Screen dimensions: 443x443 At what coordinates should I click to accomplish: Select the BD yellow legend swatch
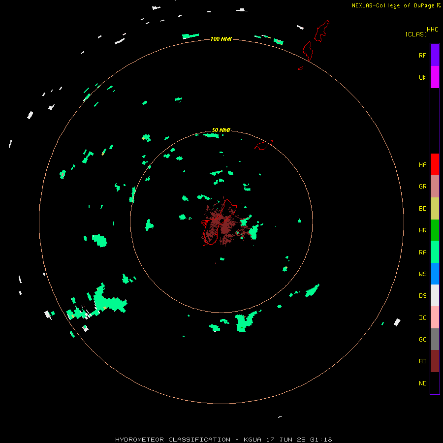click(x=435, y=208)
